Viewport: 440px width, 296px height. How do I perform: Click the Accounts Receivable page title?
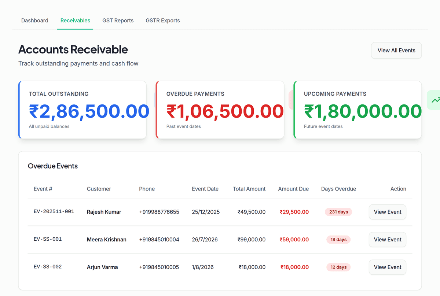click(73, 49)
